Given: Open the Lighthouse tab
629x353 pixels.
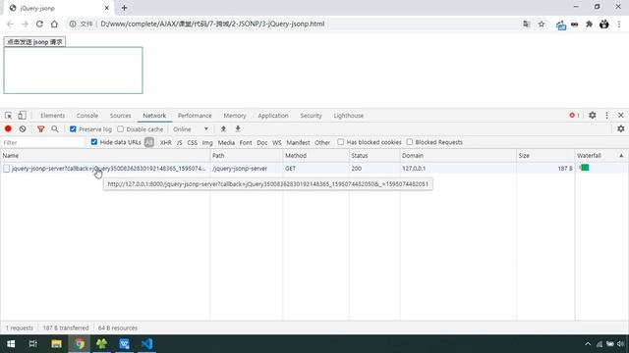Looking at the screenshot, I should [349, 116].
